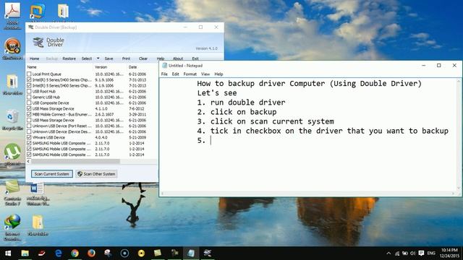463x260 pixels.
Task: Click the Notepad title bar icon
Action: click(164, 66)
